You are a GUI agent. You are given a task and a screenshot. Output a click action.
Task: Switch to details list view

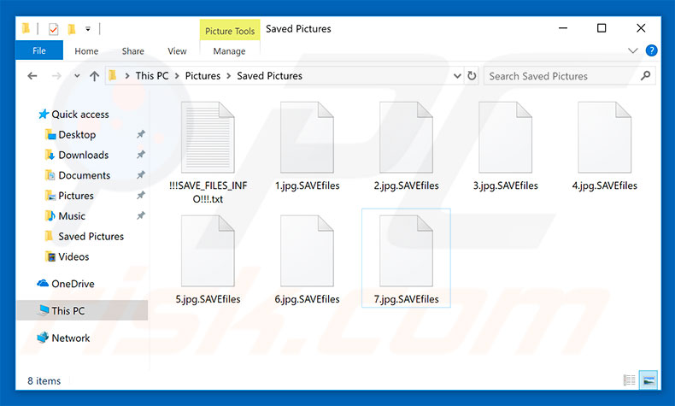coord(630,380)
